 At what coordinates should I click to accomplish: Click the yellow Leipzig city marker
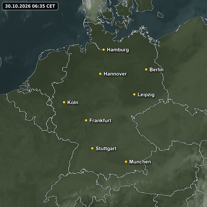[134, 94]
